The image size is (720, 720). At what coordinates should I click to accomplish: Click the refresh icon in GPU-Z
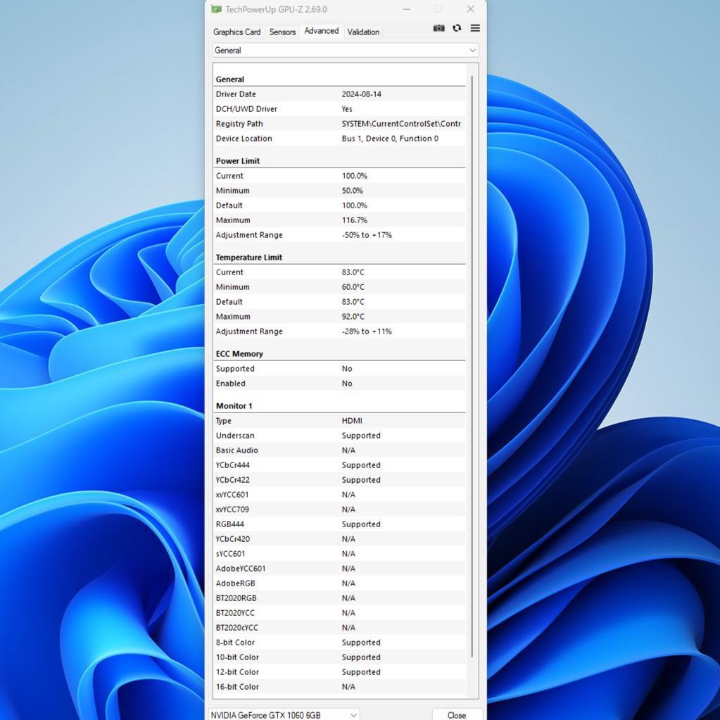(457, 28)
